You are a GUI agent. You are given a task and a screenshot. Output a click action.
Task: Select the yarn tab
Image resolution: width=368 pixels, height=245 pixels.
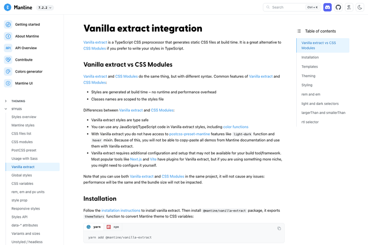tap(94, 227)
